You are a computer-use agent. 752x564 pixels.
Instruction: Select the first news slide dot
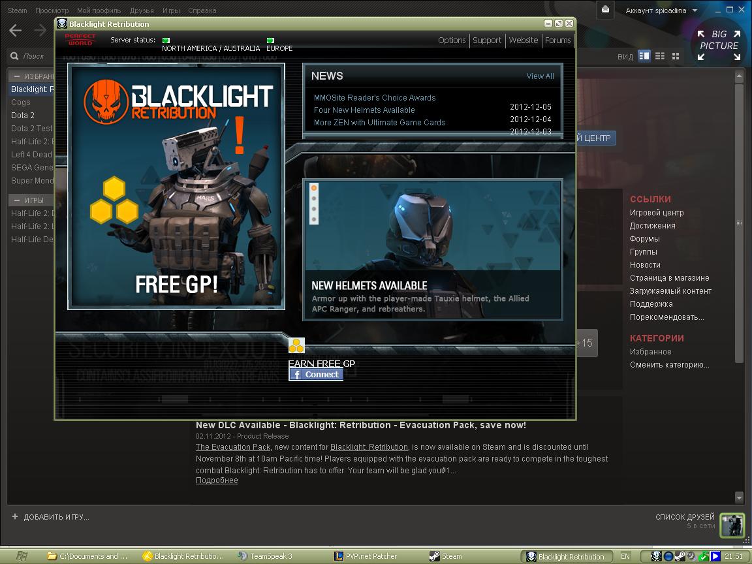(x=314, y=188)
